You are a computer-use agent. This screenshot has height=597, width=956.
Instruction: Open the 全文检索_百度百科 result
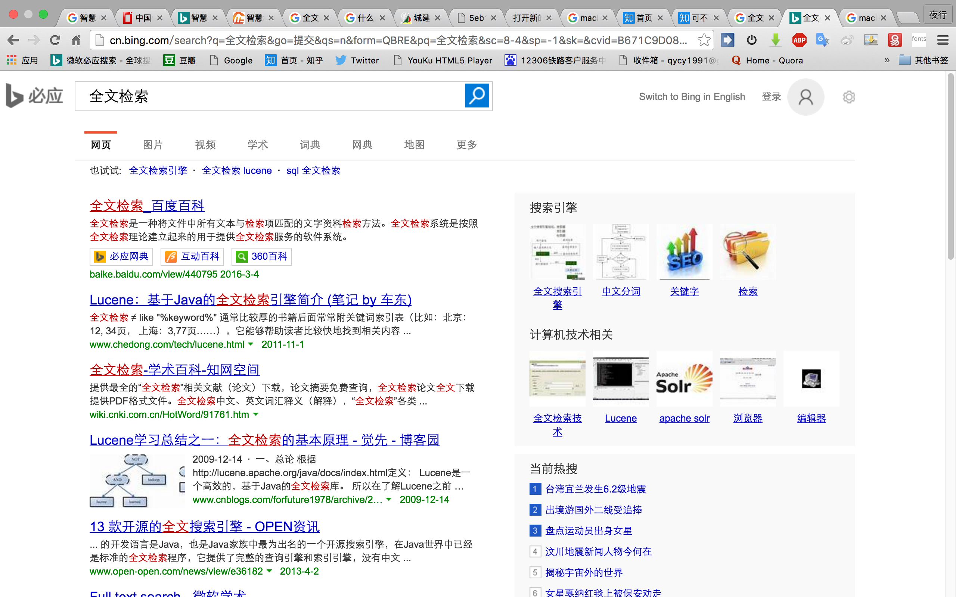click(147, 206)
